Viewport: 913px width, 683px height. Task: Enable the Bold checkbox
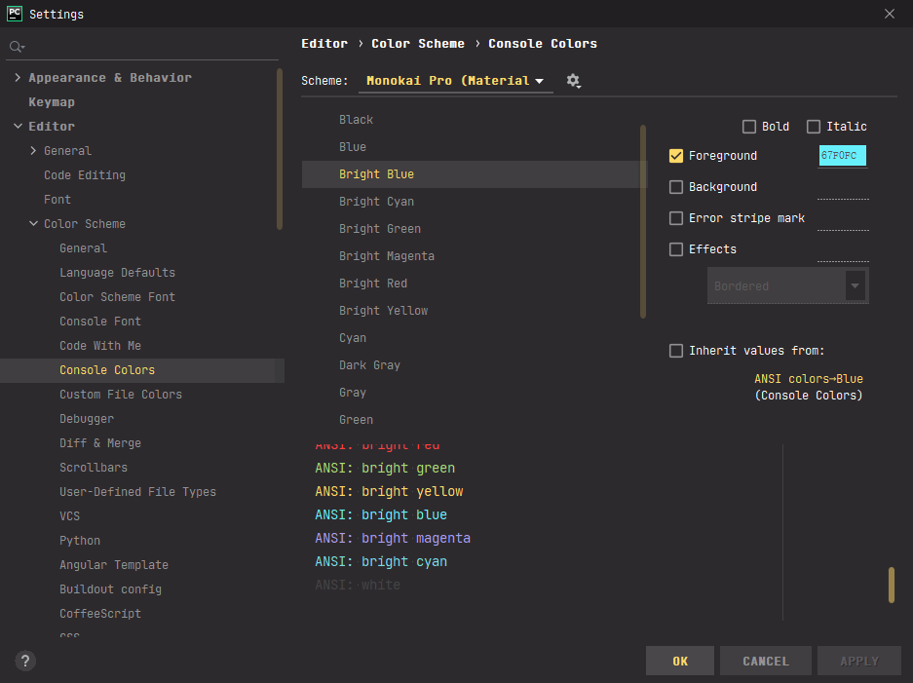point(749,127)
